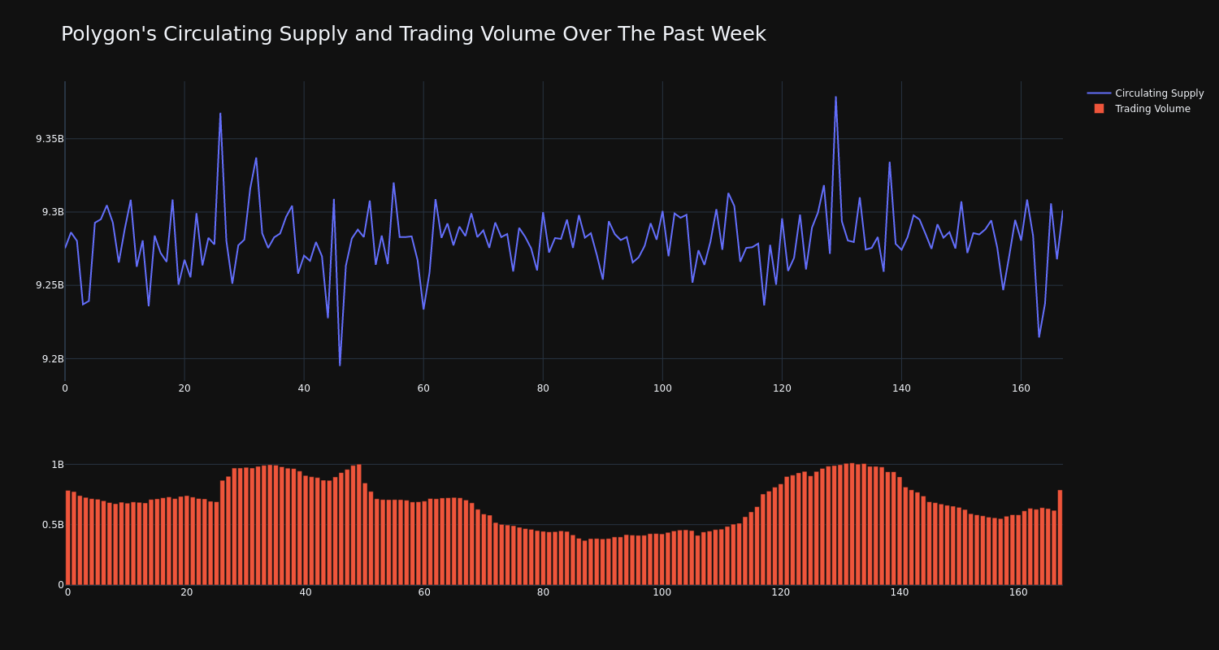Click the 9.3B y-axis label

pos(53,212)
